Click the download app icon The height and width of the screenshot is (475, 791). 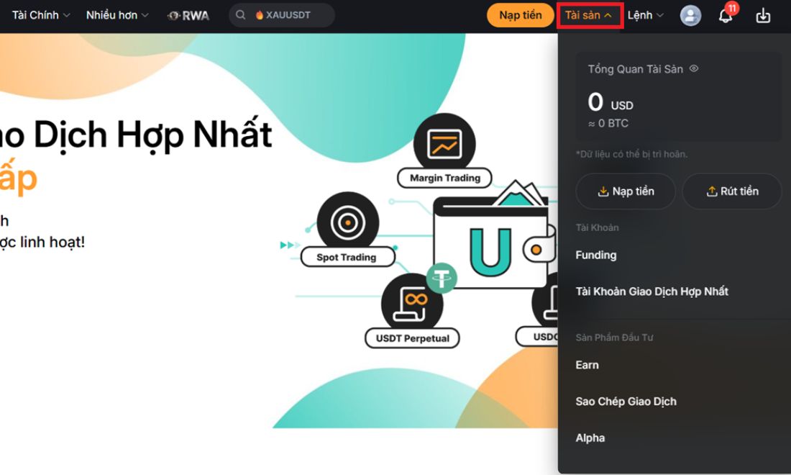click(763, 16)
